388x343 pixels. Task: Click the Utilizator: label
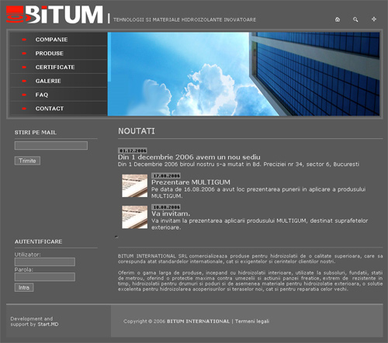(x=27, y=255)
